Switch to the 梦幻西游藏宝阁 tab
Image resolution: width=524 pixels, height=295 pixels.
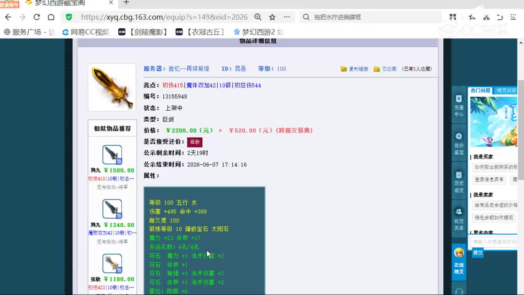point(59,3)
